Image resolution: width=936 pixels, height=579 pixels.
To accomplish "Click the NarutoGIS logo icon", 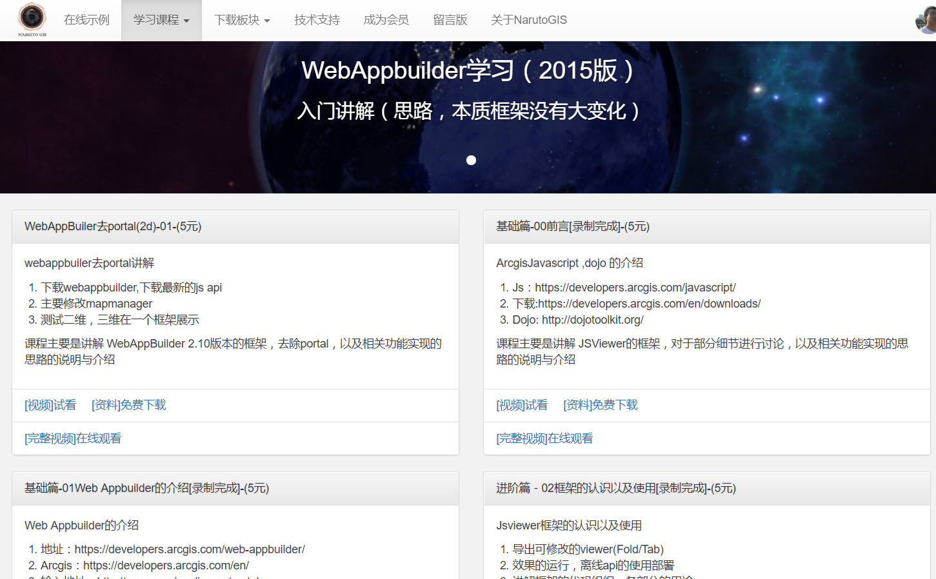I will point(32,20).
